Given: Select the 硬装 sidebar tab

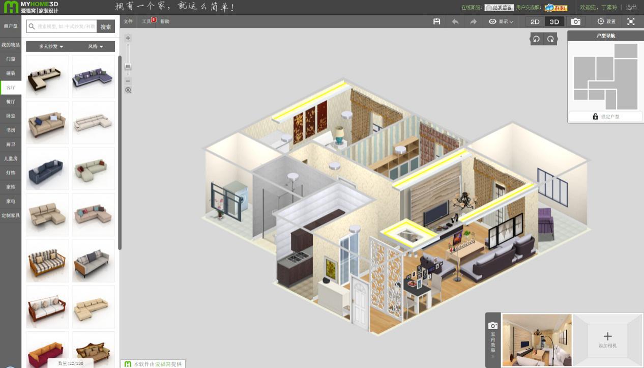Looking at the screenshot, I should pos(11,73).
